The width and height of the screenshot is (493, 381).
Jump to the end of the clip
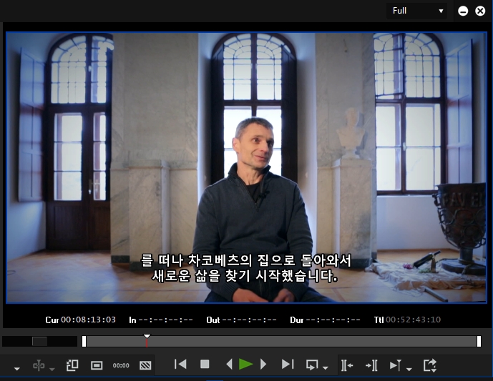(x=288, y=365)
